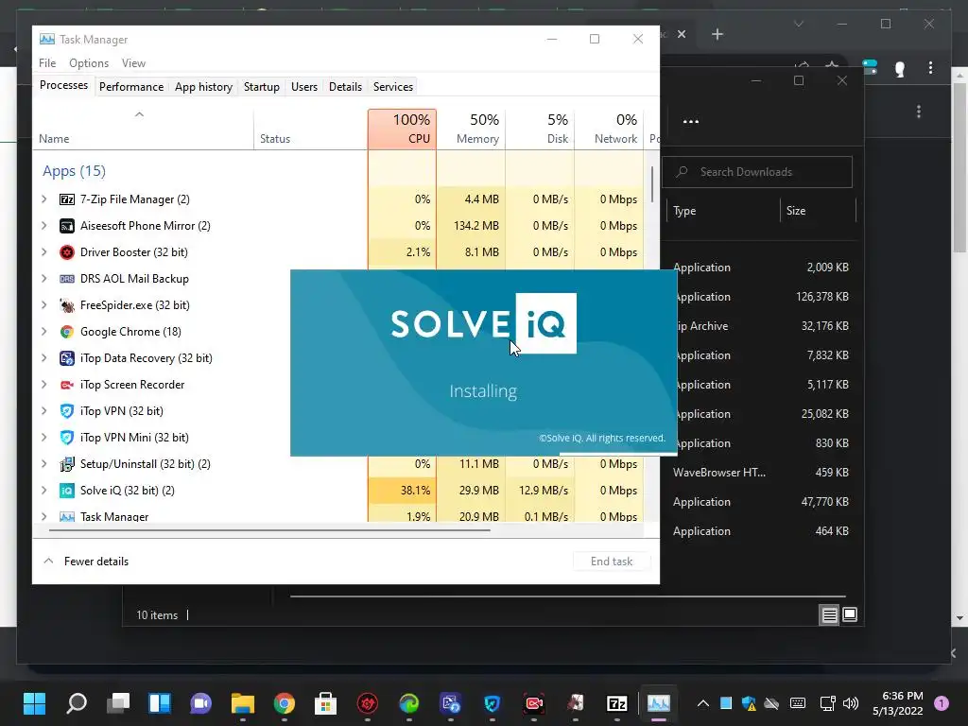Show hidden system tray icons
The width and height of the screenshot is (968, 726).
coord(702,703)
